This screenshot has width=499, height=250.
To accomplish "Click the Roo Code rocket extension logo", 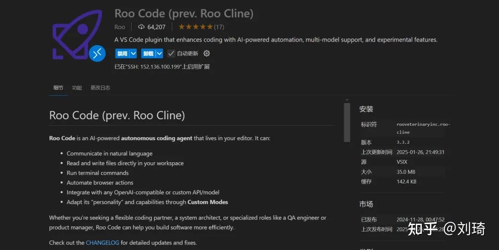I will pos(78,34).
